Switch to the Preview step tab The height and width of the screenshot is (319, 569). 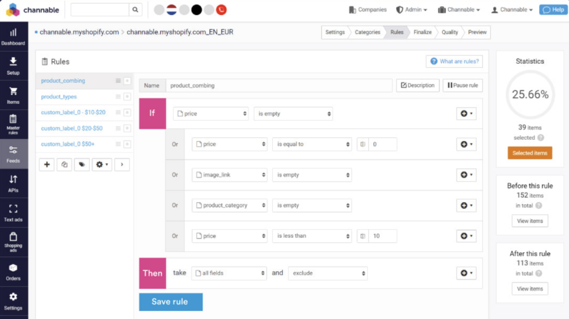click(x=477, y=32)
